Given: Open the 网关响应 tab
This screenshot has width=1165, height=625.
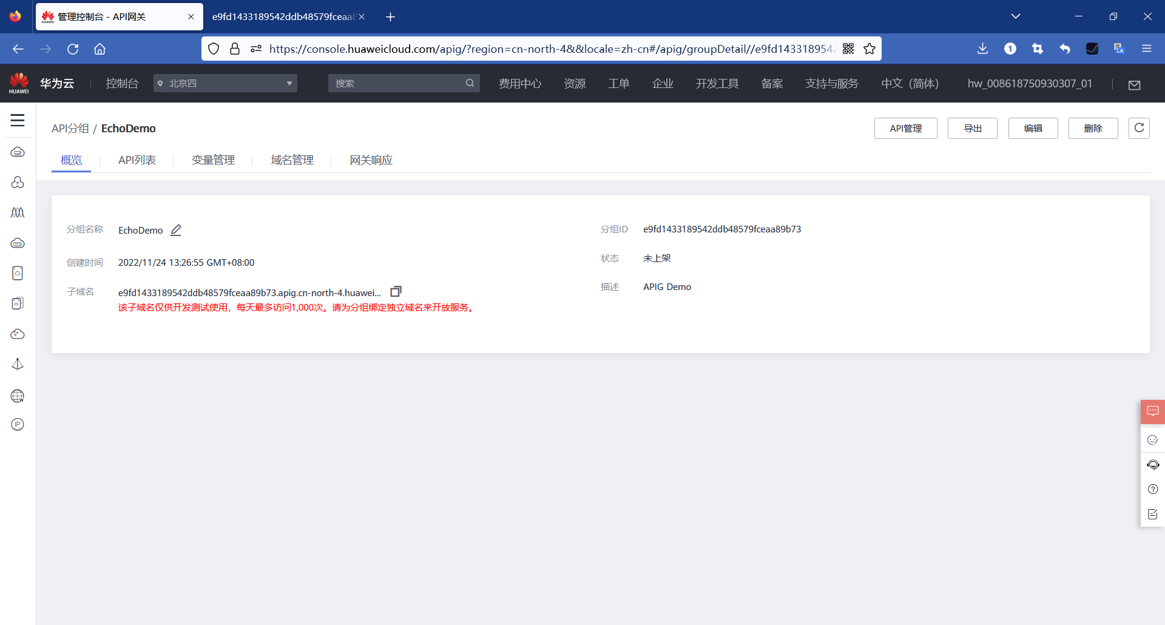Looking at the screenshot, I should [x=371, y=160].
